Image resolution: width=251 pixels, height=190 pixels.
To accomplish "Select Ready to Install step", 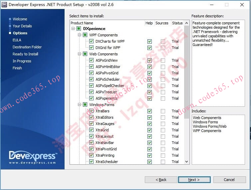I will tap(25, 54).
